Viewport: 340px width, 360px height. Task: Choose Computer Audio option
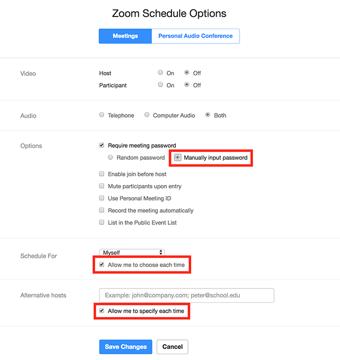pos(147,115)
